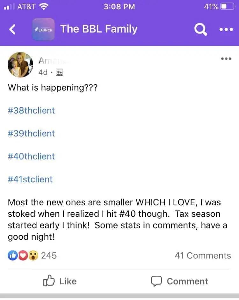
Task: Open the 41 Comments link
Action: (x=203, y=255)
